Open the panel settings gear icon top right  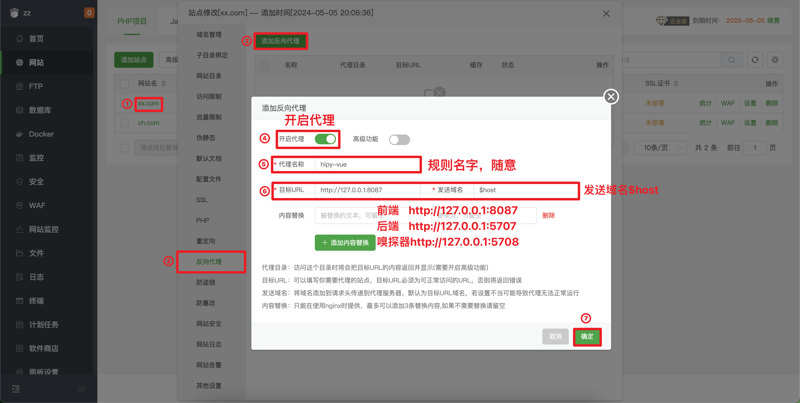click(x=775, y=60)
